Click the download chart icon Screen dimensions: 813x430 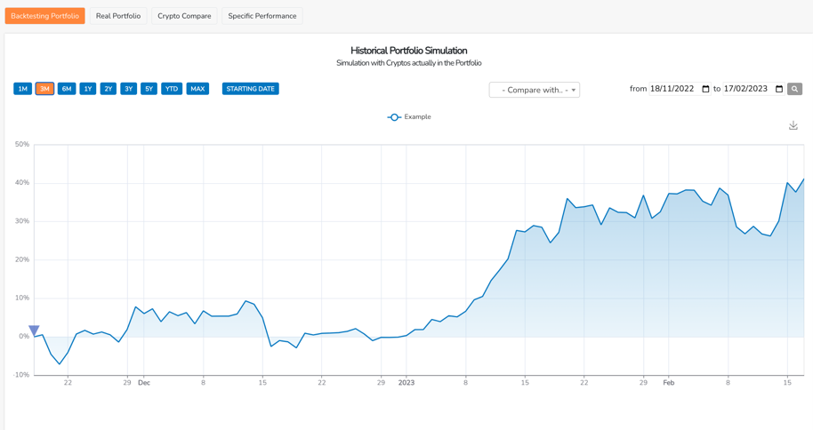coord(793,125)
